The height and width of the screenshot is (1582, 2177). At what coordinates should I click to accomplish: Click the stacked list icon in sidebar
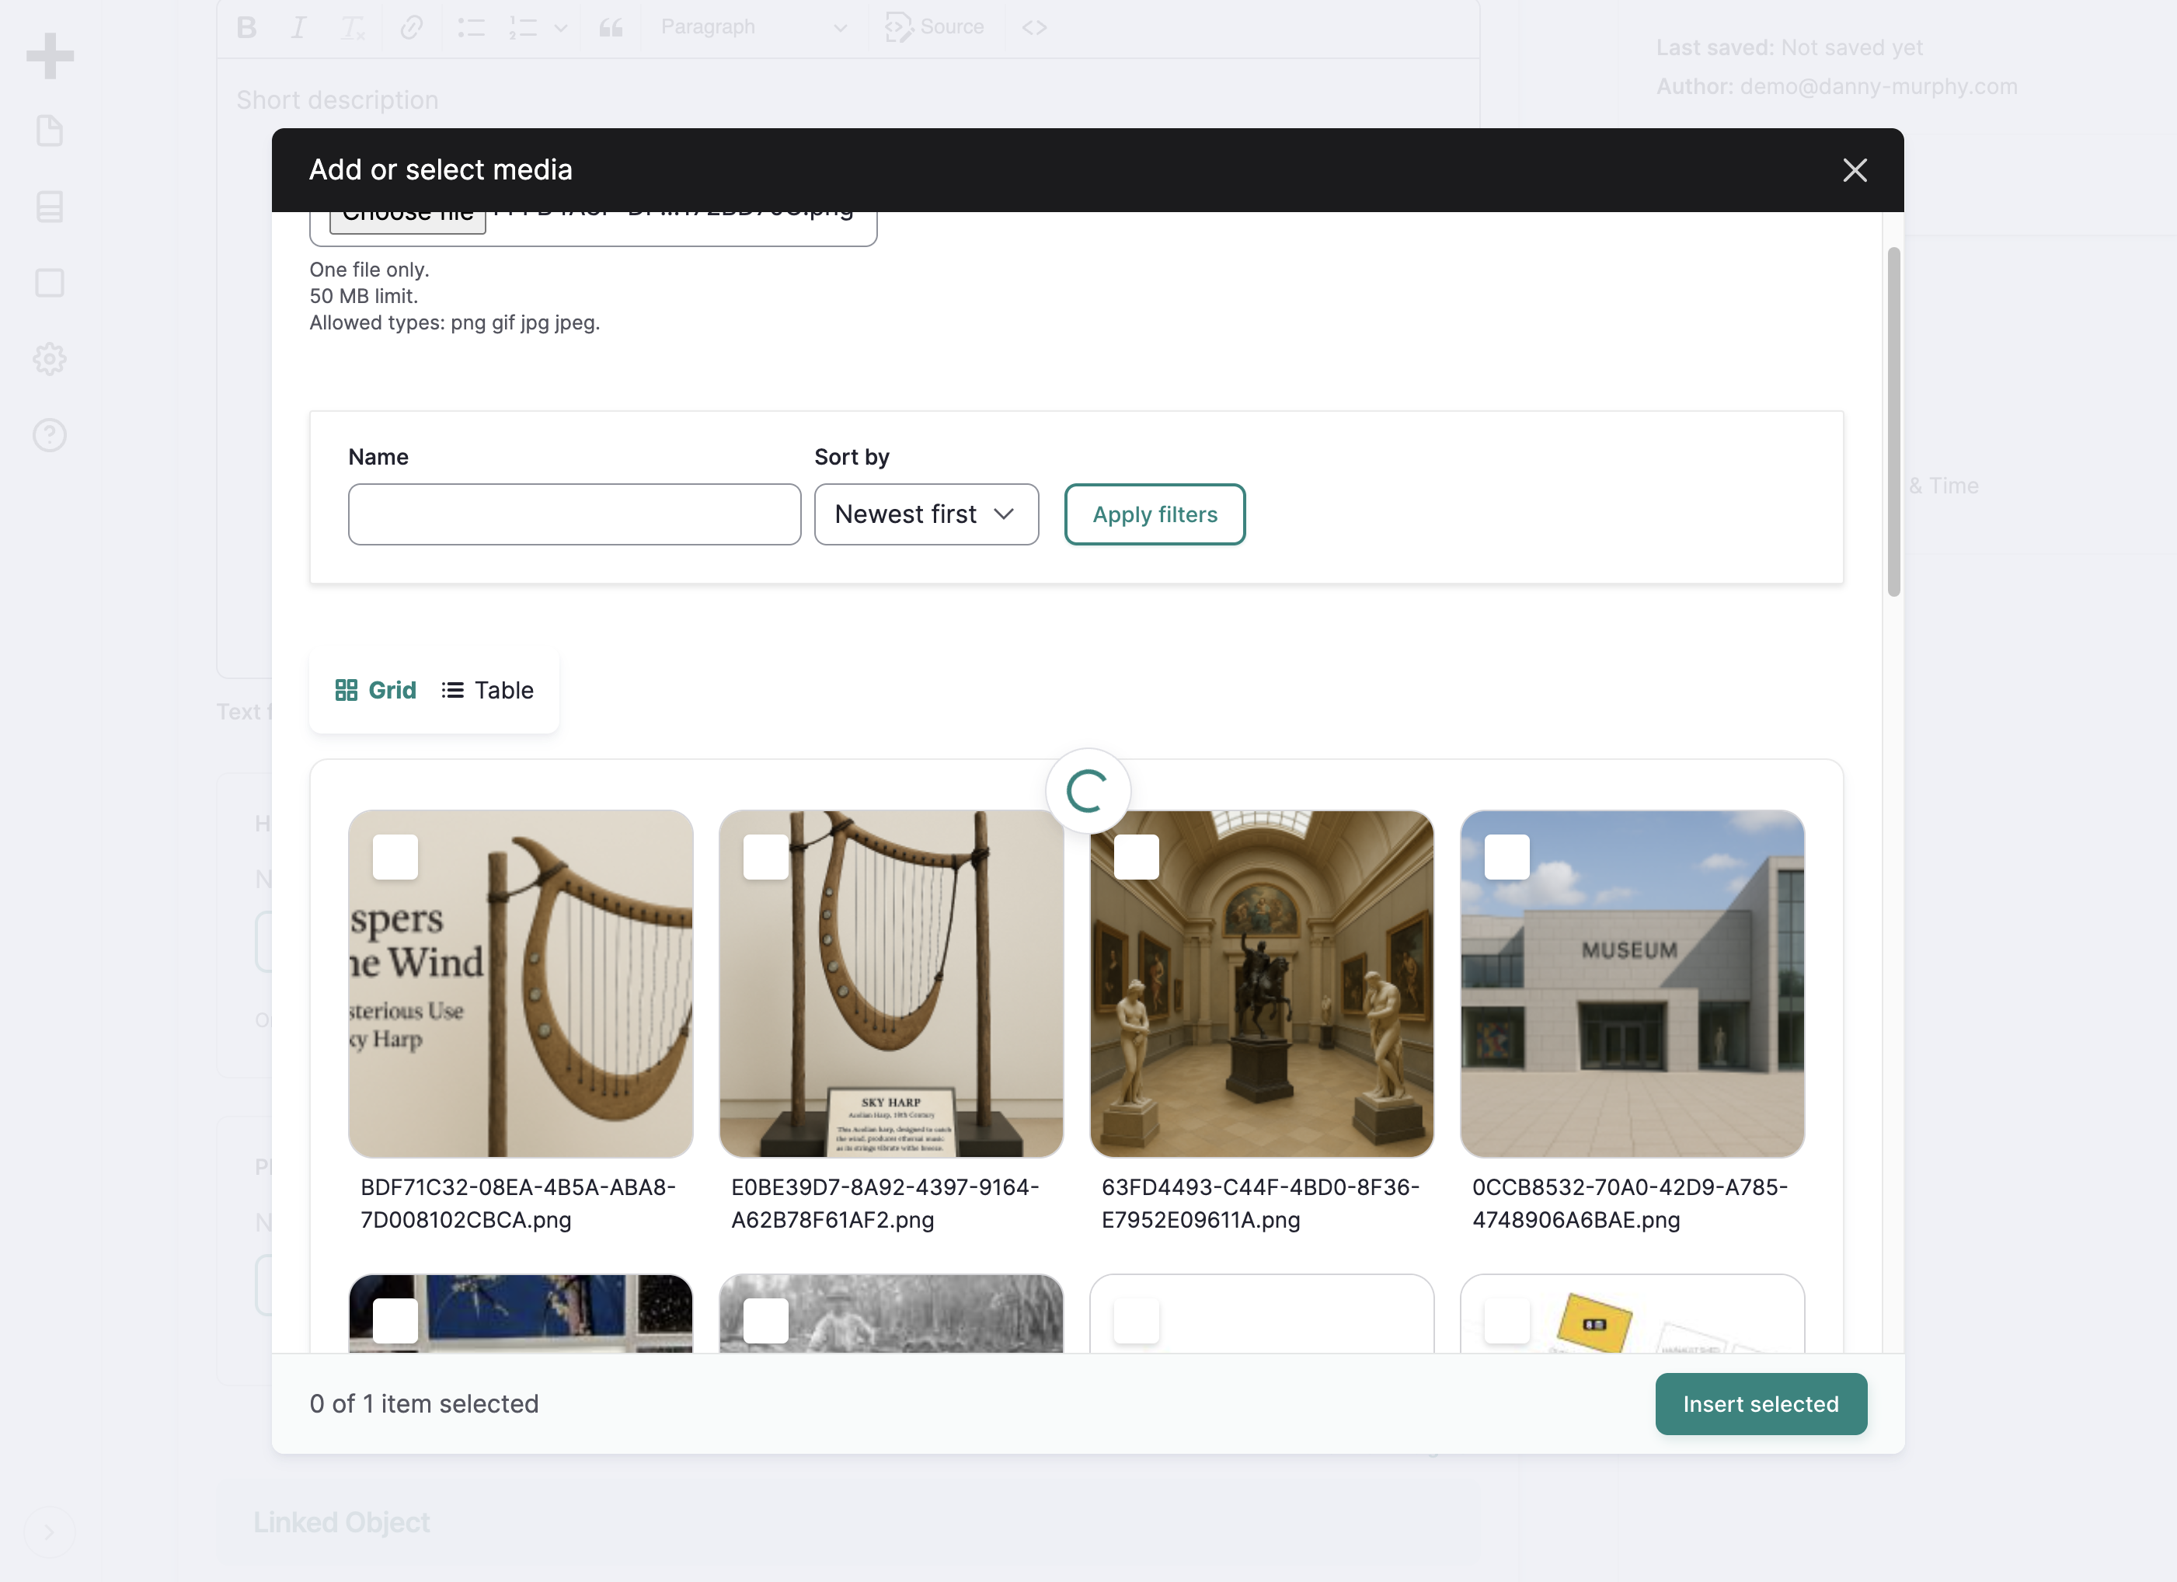50,207
